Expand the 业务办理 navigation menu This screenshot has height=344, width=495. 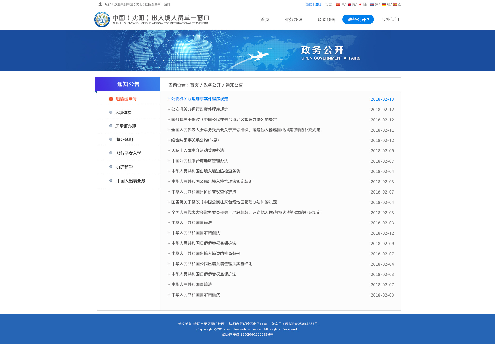click(x=293, y=19)
